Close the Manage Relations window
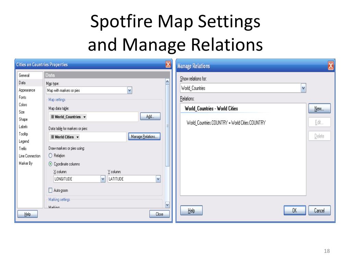 pyautogui.click(x=331, y=66)
